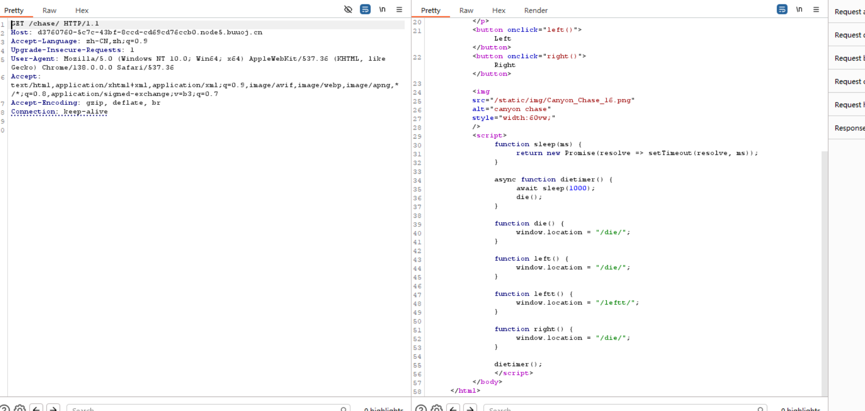Screen dimensions: 865x411
Task: Click the 'function sleep(ms) {' line
Action: (538, 144)
